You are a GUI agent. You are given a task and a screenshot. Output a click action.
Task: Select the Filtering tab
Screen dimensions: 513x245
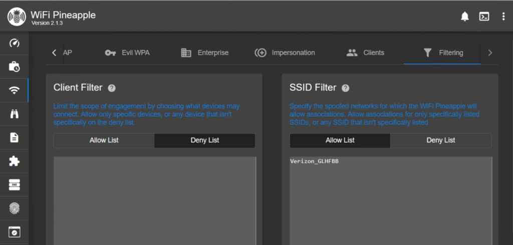coord(442,53)
